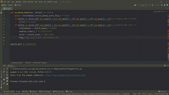169x95 pixels.
Task: Rerun try1 from Run panel
Action: coord(4,69)
